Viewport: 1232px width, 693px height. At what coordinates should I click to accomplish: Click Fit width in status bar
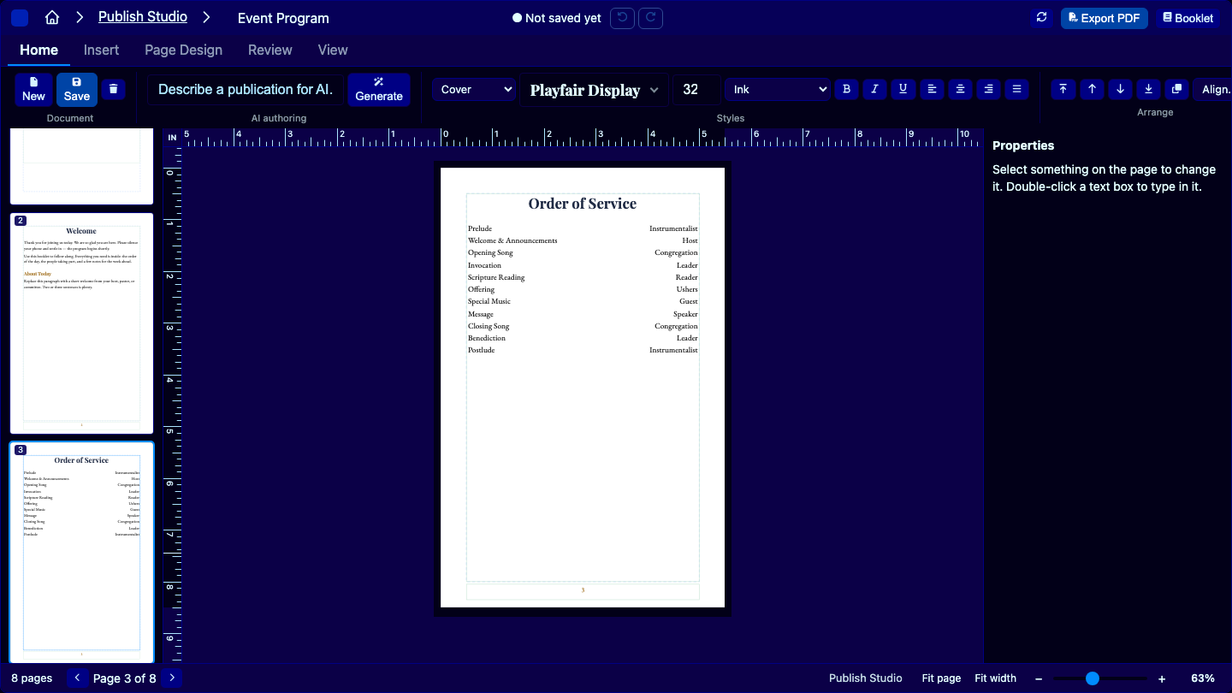coord(996,678)
